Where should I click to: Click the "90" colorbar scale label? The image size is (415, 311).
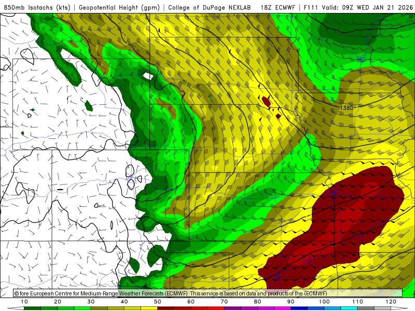pyautogui.click(x=291, y=302)
